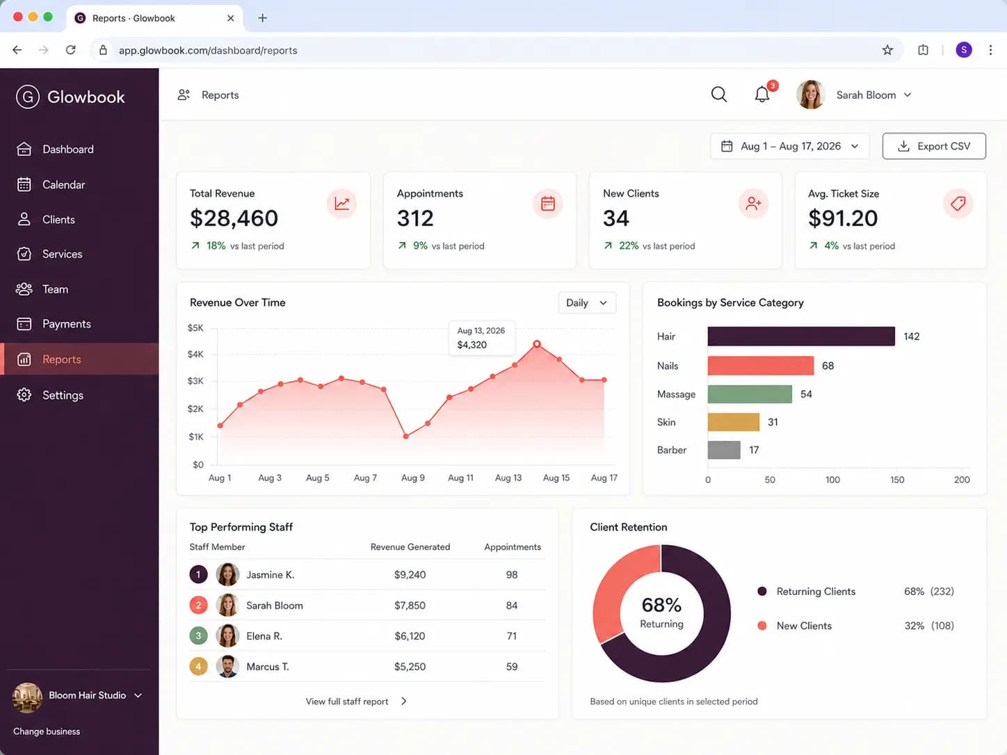Click the Reports header people icon
1007x755 pixels.
tap(184, 95)
